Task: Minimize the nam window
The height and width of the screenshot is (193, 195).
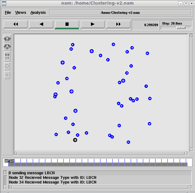Action: coord(180,3)
